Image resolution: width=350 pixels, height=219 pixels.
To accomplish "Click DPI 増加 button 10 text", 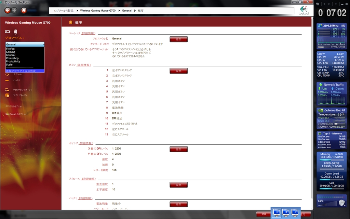I will tap(117, 118).
